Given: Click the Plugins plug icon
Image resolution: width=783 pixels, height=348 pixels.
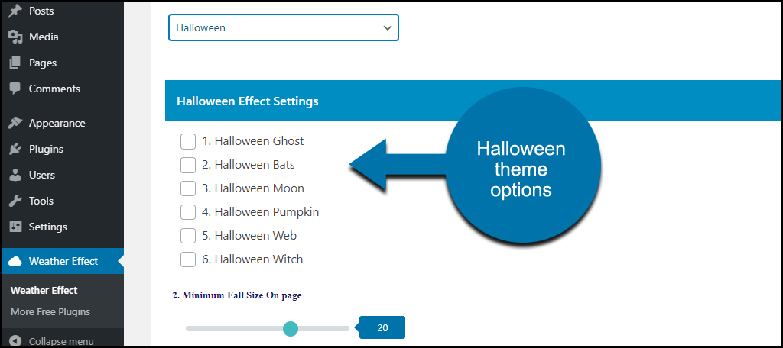Looking at the screenshot, I should 16,149.
